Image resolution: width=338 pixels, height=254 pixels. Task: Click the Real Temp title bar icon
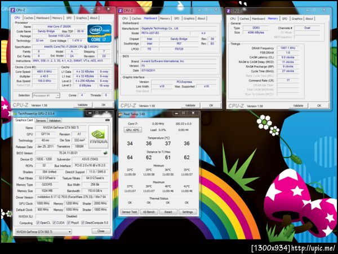[121, 114]
